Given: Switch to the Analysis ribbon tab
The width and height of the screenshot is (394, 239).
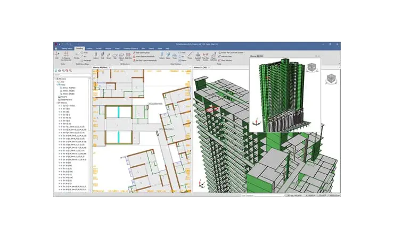Looking at the screenshot, I should click(x=108, y=48).
